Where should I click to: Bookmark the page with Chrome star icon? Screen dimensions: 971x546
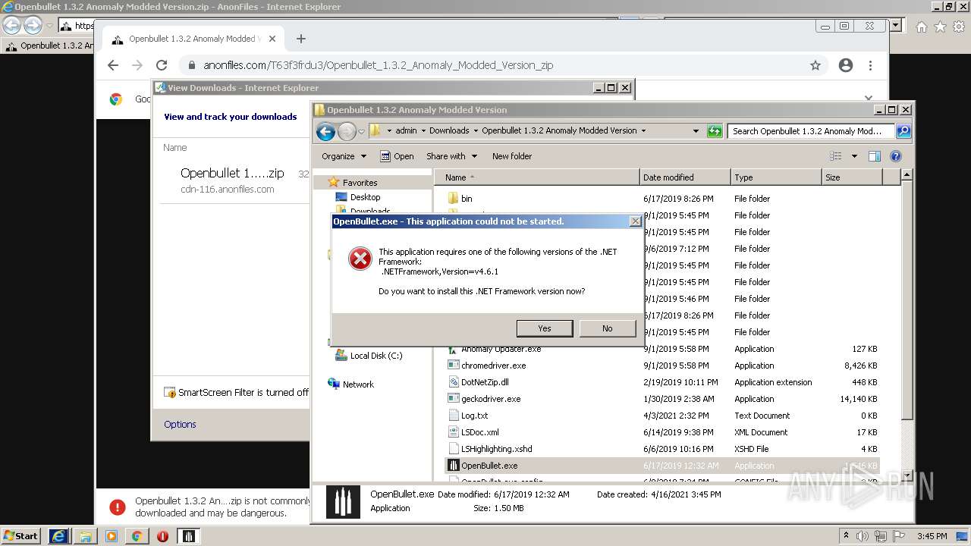[815, 65]
